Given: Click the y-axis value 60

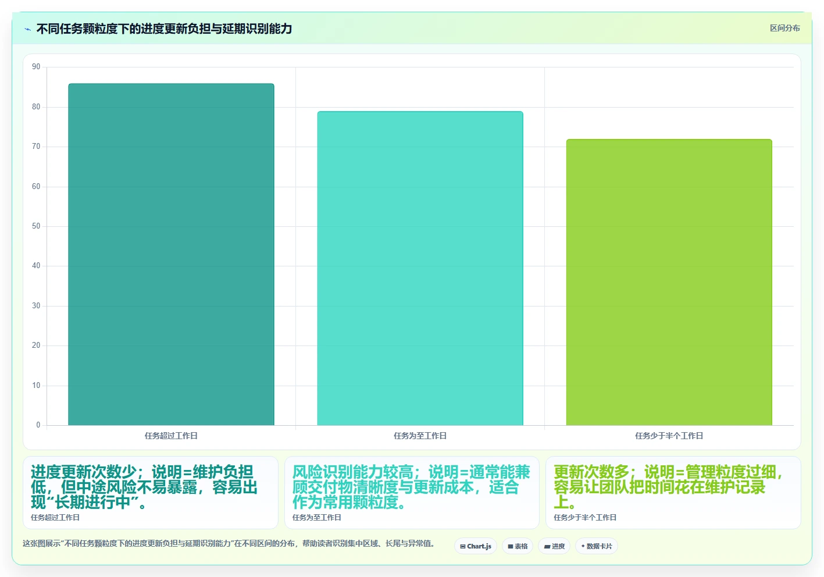Looking at the screenshot, I should coord(36,187).
